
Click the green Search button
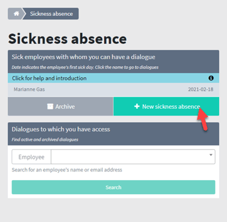tap(113, 187)
